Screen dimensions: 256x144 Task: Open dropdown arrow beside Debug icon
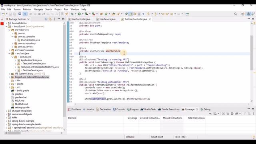pyautogui.click(x=75, y=14)
